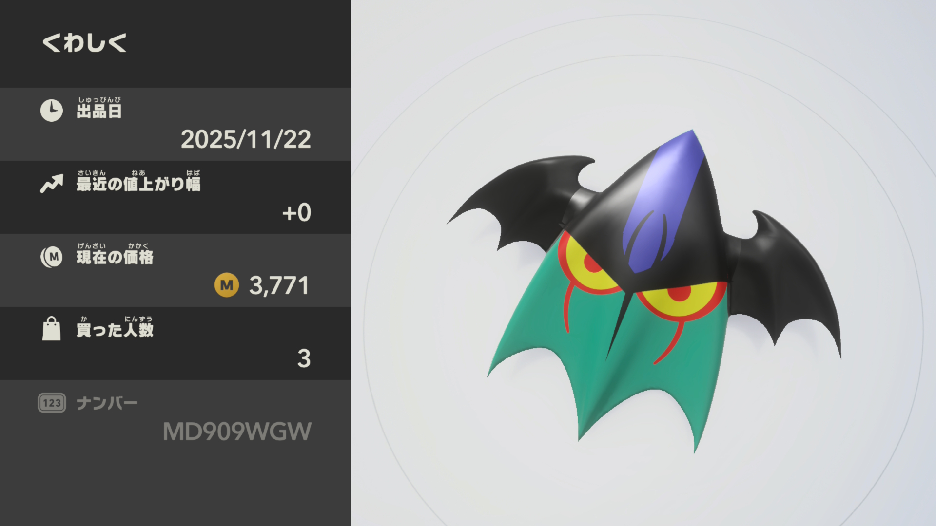Select the 最近の値上がり幅 label
The image size is (936, 526).
point(138,181)
